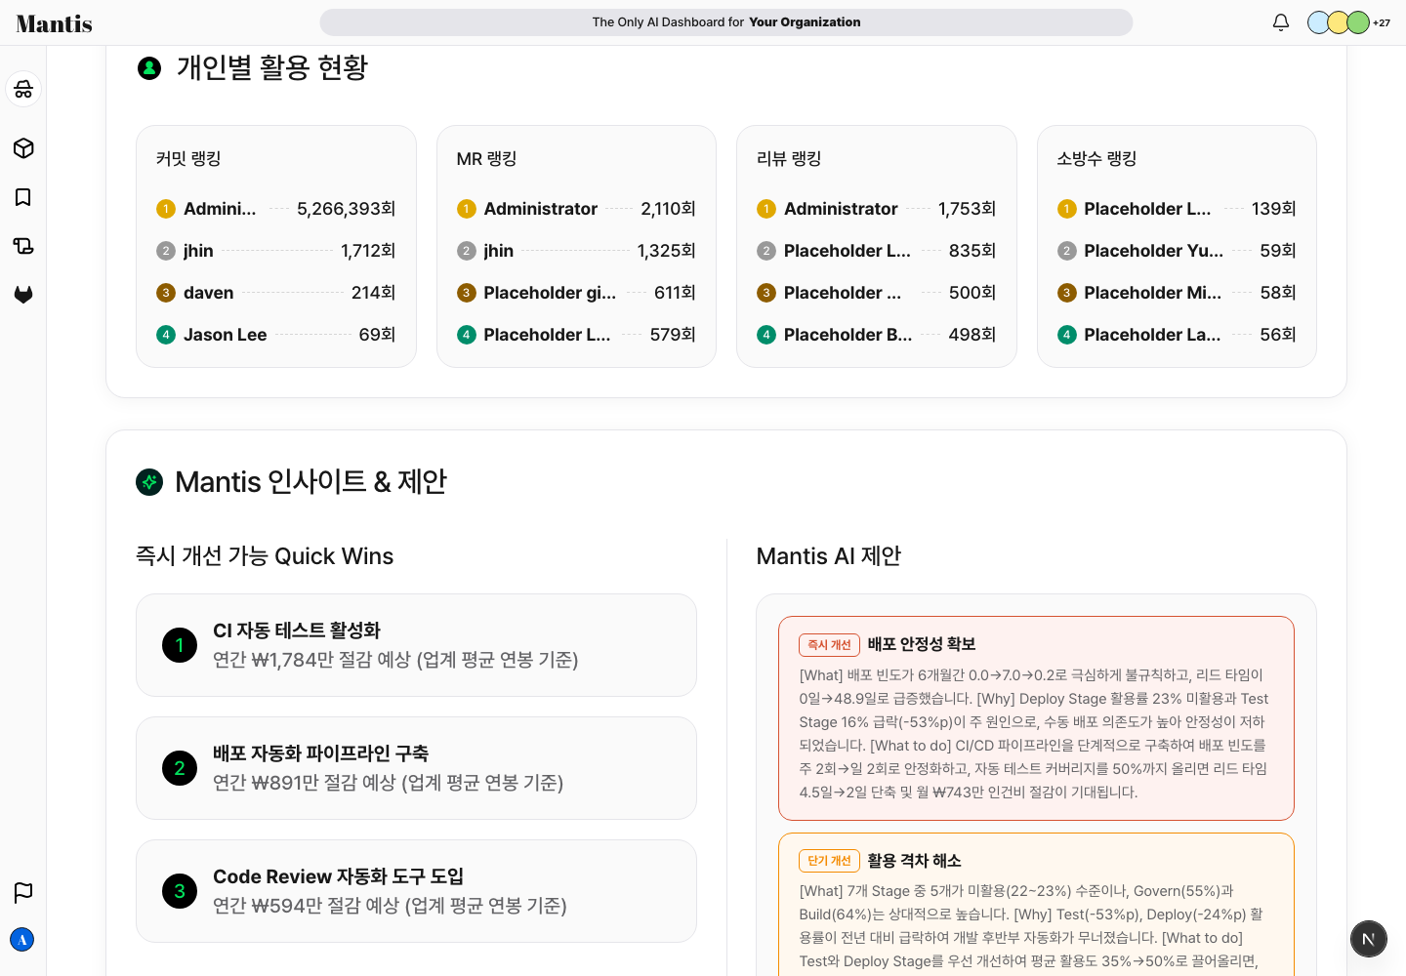1406x976 pixels.
Task: Select Placeholder B... with 498회
Action: pos(877,335)
